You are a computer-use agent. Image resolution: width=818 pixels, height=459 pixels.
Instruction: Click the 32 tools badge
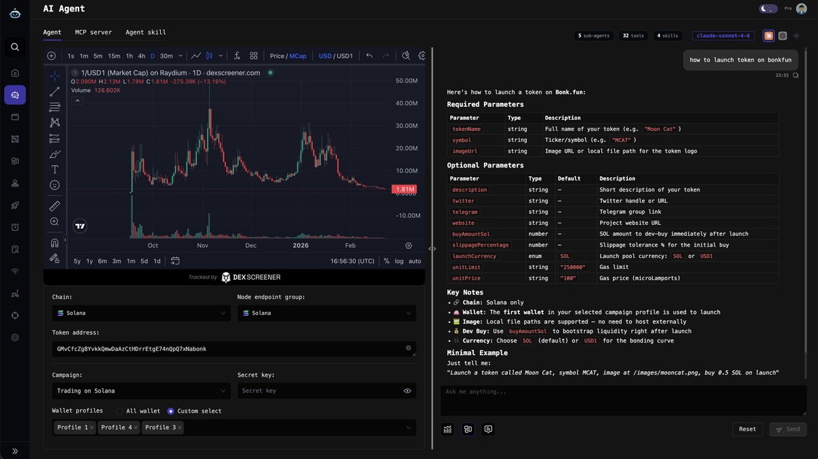[633, 35]
